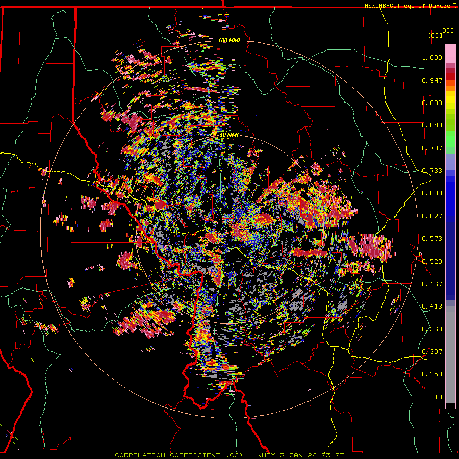Screen dimensions: 459x459
Task: Select the 0.307 scale value
Action: [x=432, y=351]
